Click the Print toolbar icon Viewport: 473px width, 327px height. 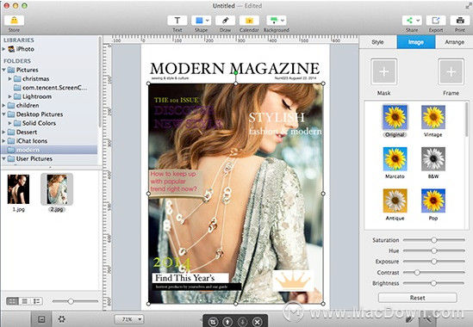pyautogui.click(x=460, y=21)
